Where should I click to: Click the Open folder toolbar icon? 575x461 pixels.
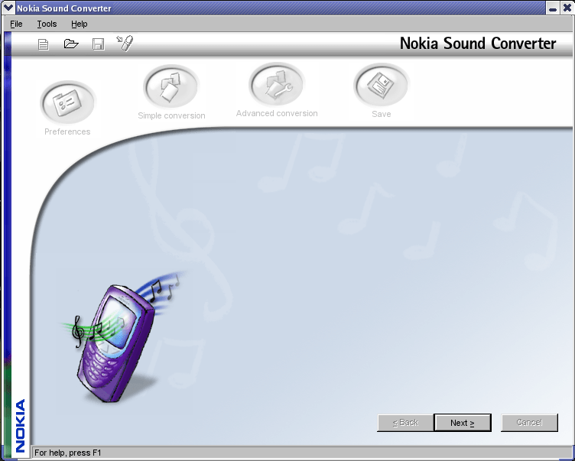(71, 44)
